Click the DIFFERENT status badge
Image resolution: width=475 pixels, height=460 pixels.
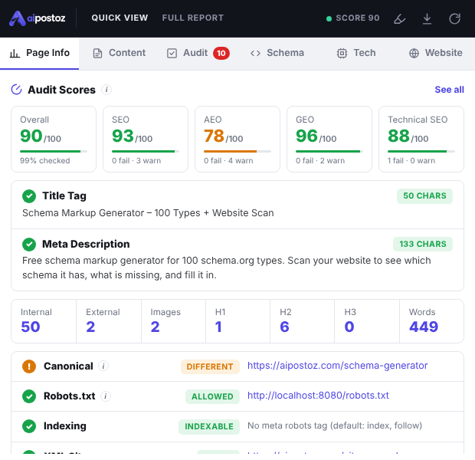(x=210, y=366)
